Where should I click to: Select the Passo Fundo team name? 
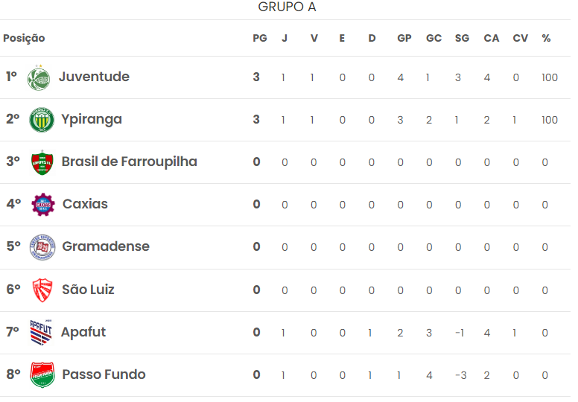coord(104,374)
